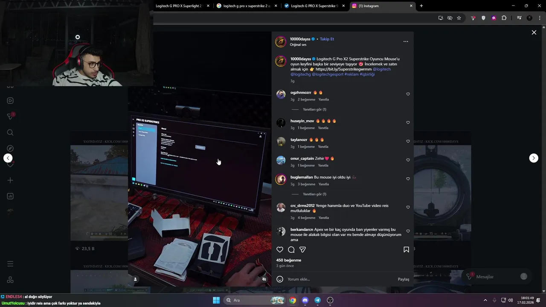
Task: Like taylanozr's comment
Action: coord(408,142)
